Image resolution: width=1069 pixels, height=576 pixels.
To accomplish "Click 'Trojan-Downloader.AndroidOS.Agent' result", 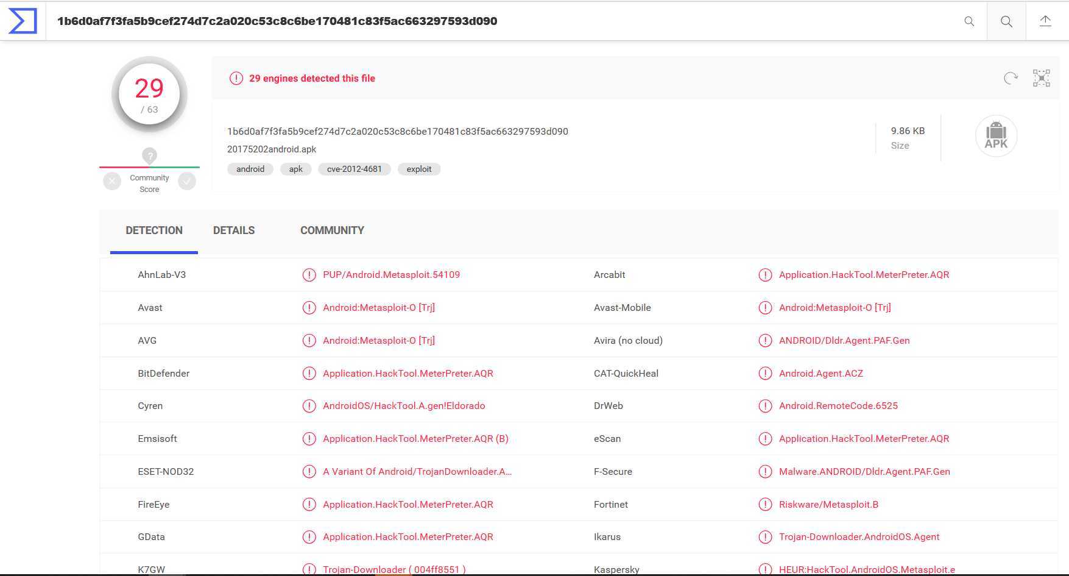I will [x=859, y=537].
